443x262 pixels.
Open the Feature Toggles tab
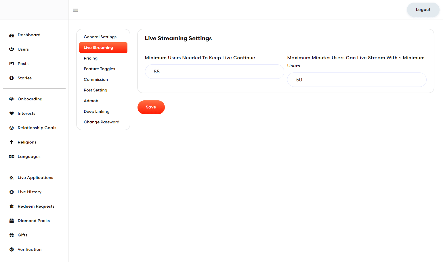tap(103, 69)
